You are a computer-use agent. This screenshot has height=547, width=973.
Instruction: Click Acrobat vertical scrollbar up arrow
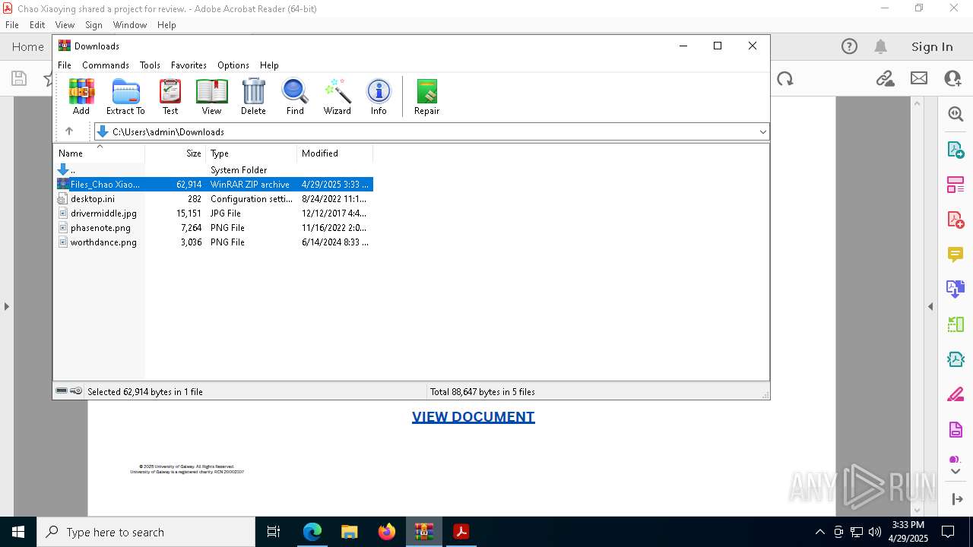(917, 103)
